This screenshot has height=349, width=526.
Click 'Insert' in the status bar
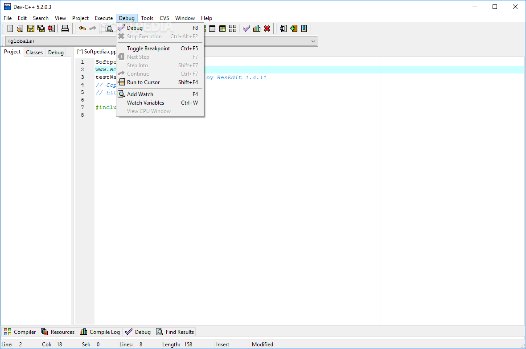pos(222,344)
